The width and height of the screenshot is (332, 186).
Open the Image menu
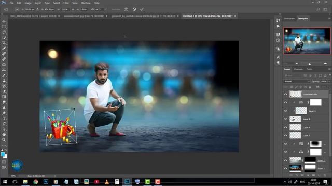[x=27, y=3]
